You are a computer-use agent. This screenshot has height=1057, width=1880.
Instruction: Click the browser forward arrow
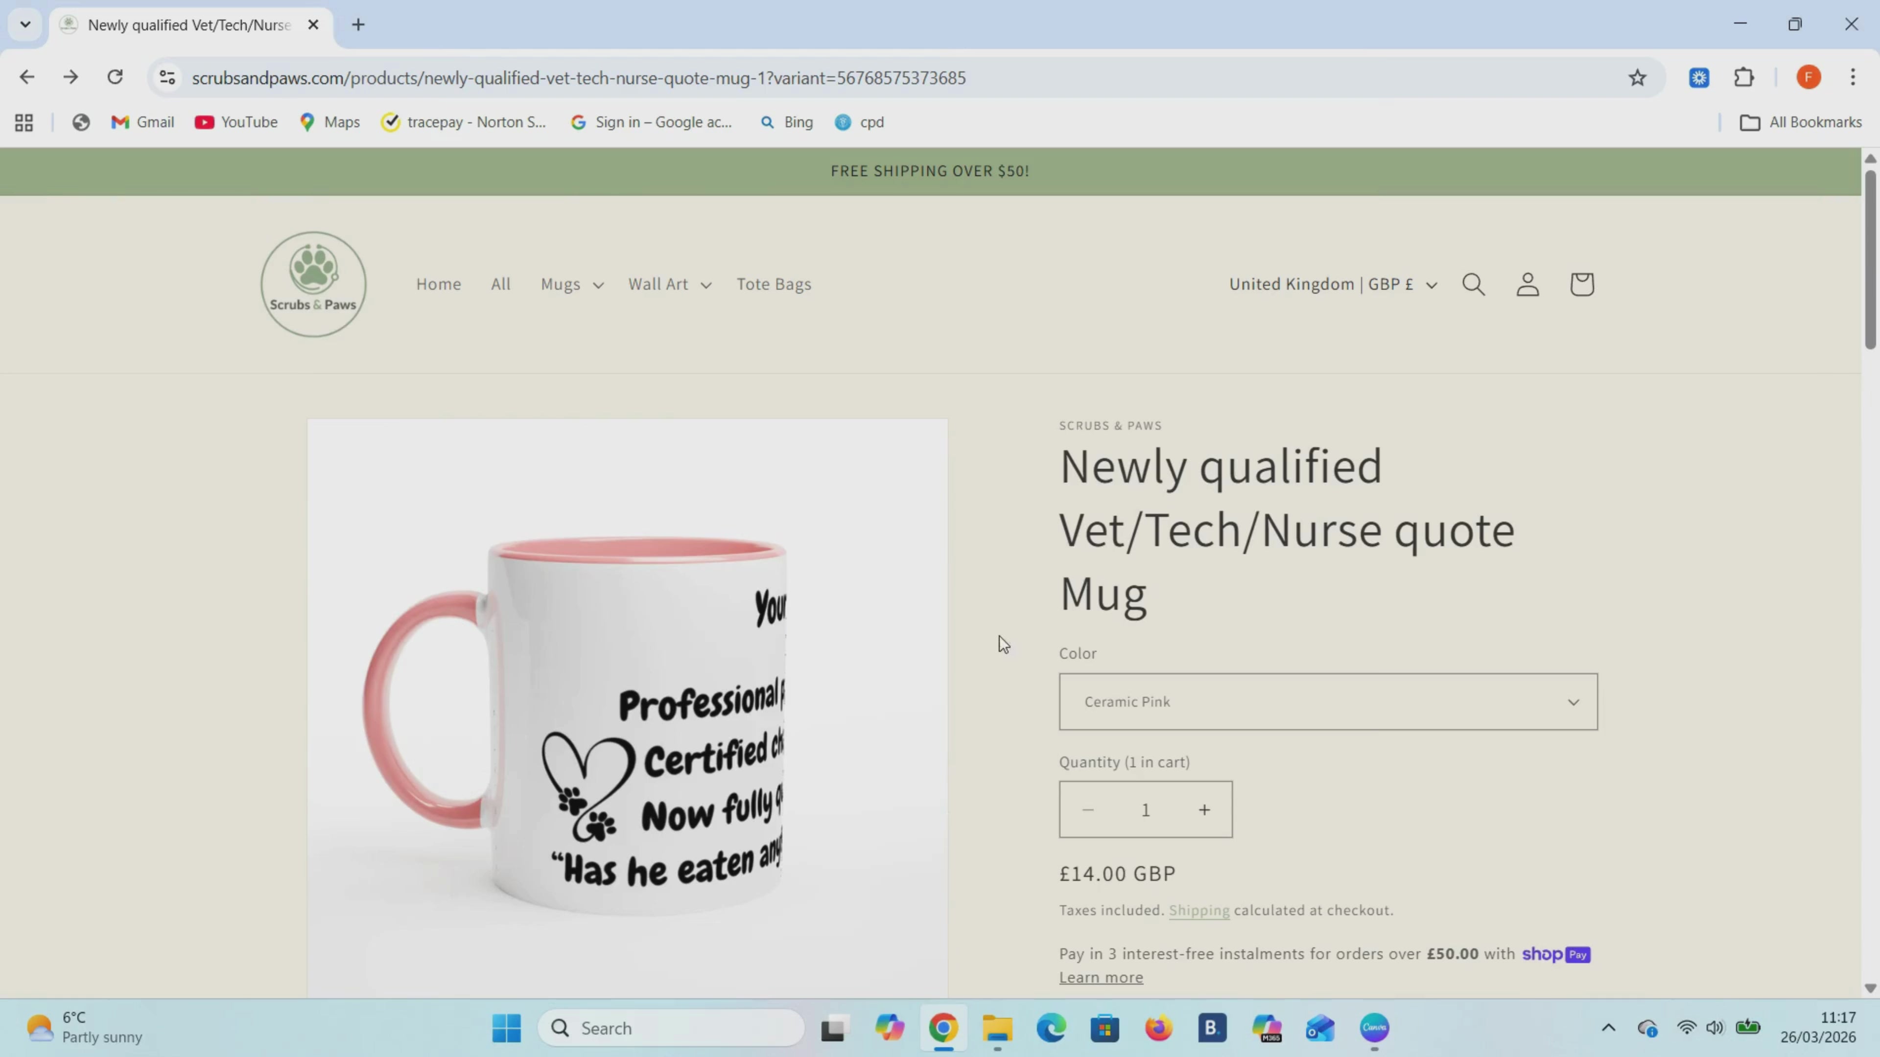(71, 77)
